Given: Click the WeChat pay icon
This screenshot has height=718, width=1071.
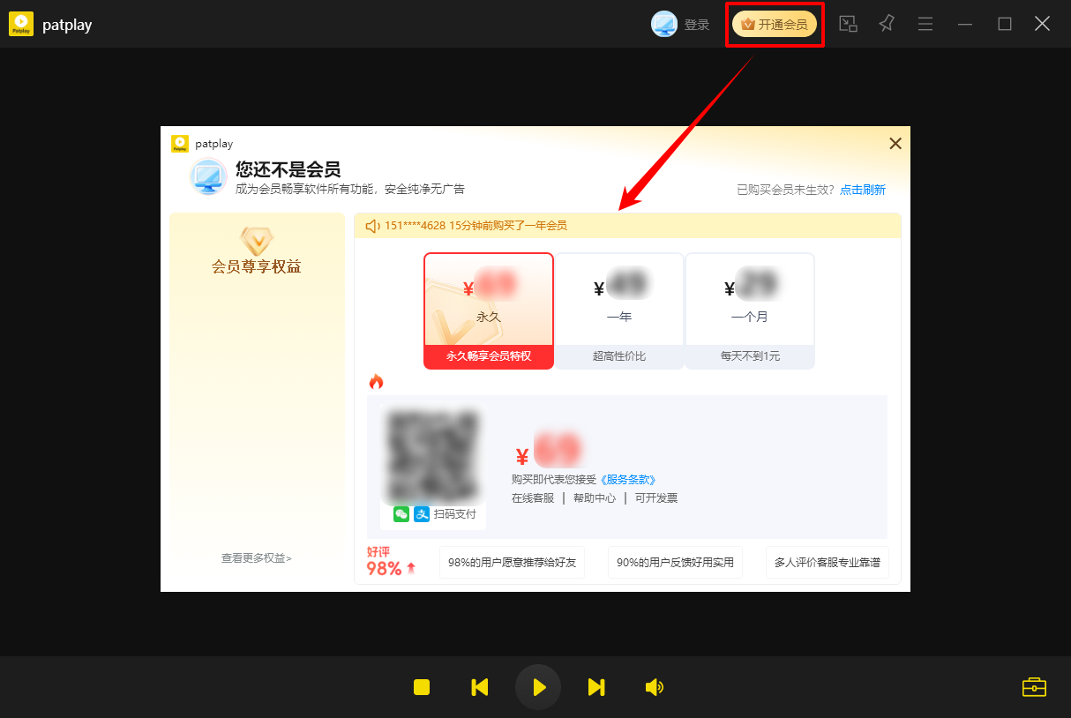Looking at the screenshot, I should 401,514.
